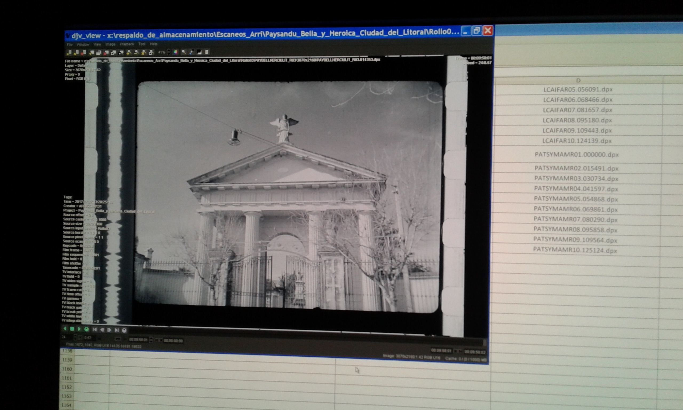
Task: Open the Histogram tool icon
Action: (x=199, y=52)
